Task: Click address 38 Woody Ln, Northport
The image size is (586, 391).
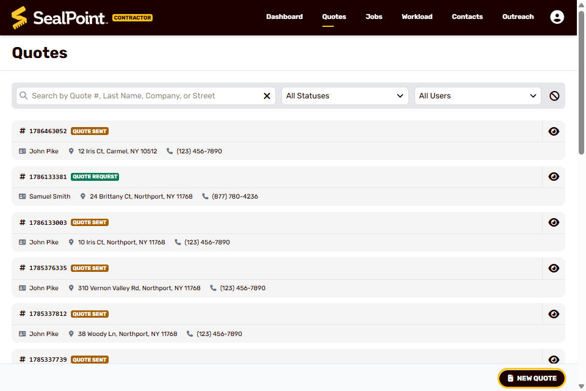Action: (128, 334)
